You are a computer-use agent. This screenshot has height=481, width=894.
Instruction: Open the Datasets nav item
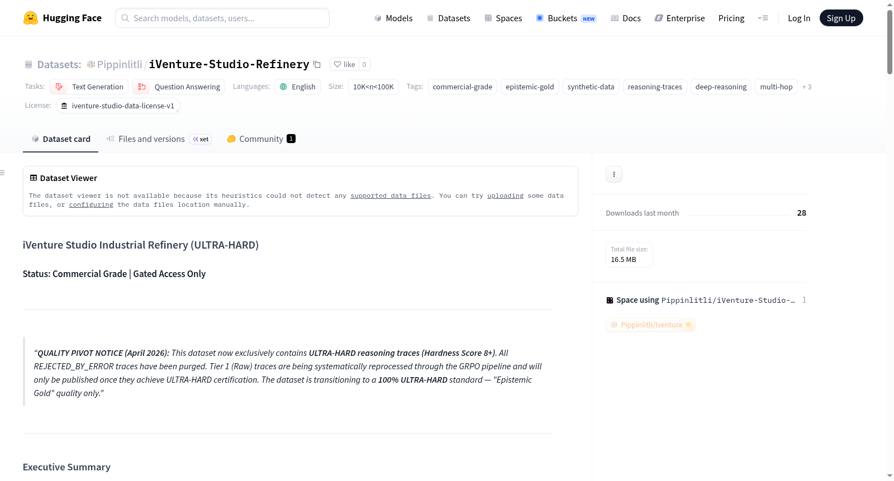(x=448, y=18)
